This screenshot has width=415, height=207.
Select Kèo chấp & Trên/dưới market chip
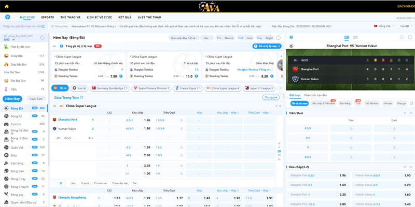click(x=323, y=103)
